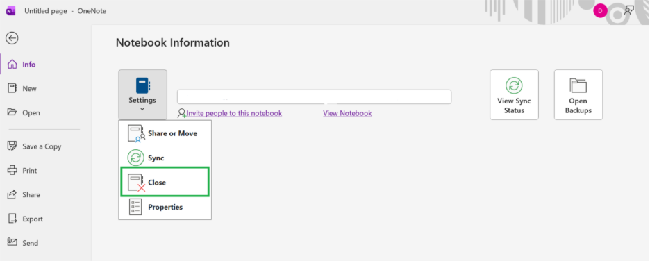Open the View Notebook link

point(347,113)
